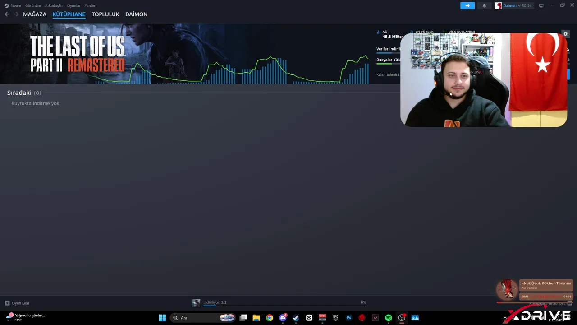Click the bottom download progress bar
This screenshot has width=577, height=325.
[x=284, y=306]
